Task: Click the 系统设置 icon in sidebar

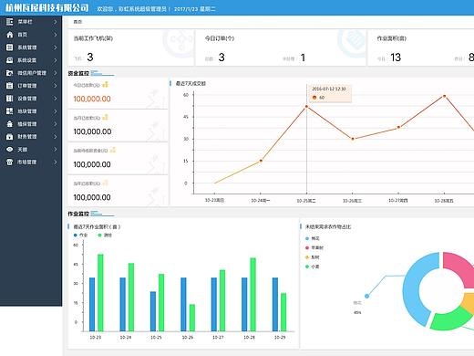Action: 10,60
